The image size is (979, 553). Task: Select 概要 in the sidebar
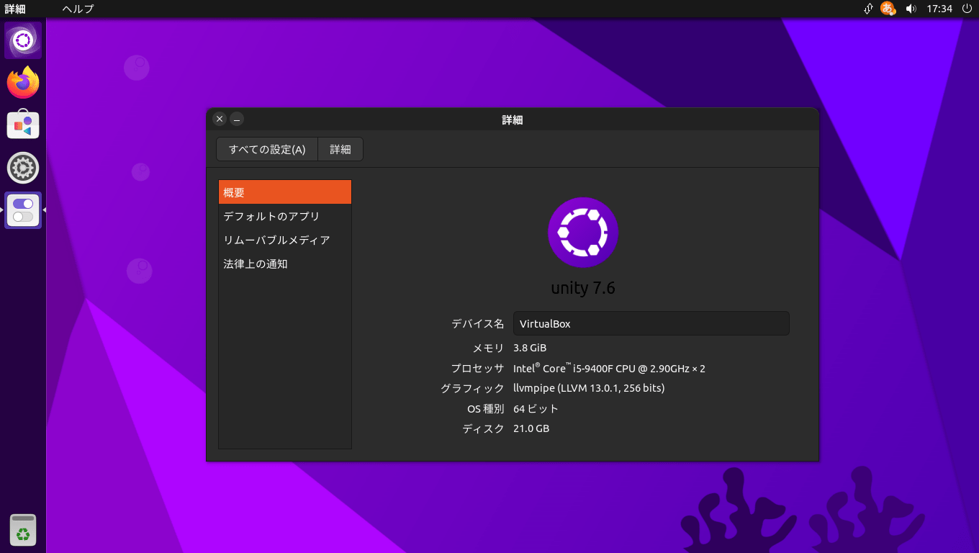click(284, 192)
